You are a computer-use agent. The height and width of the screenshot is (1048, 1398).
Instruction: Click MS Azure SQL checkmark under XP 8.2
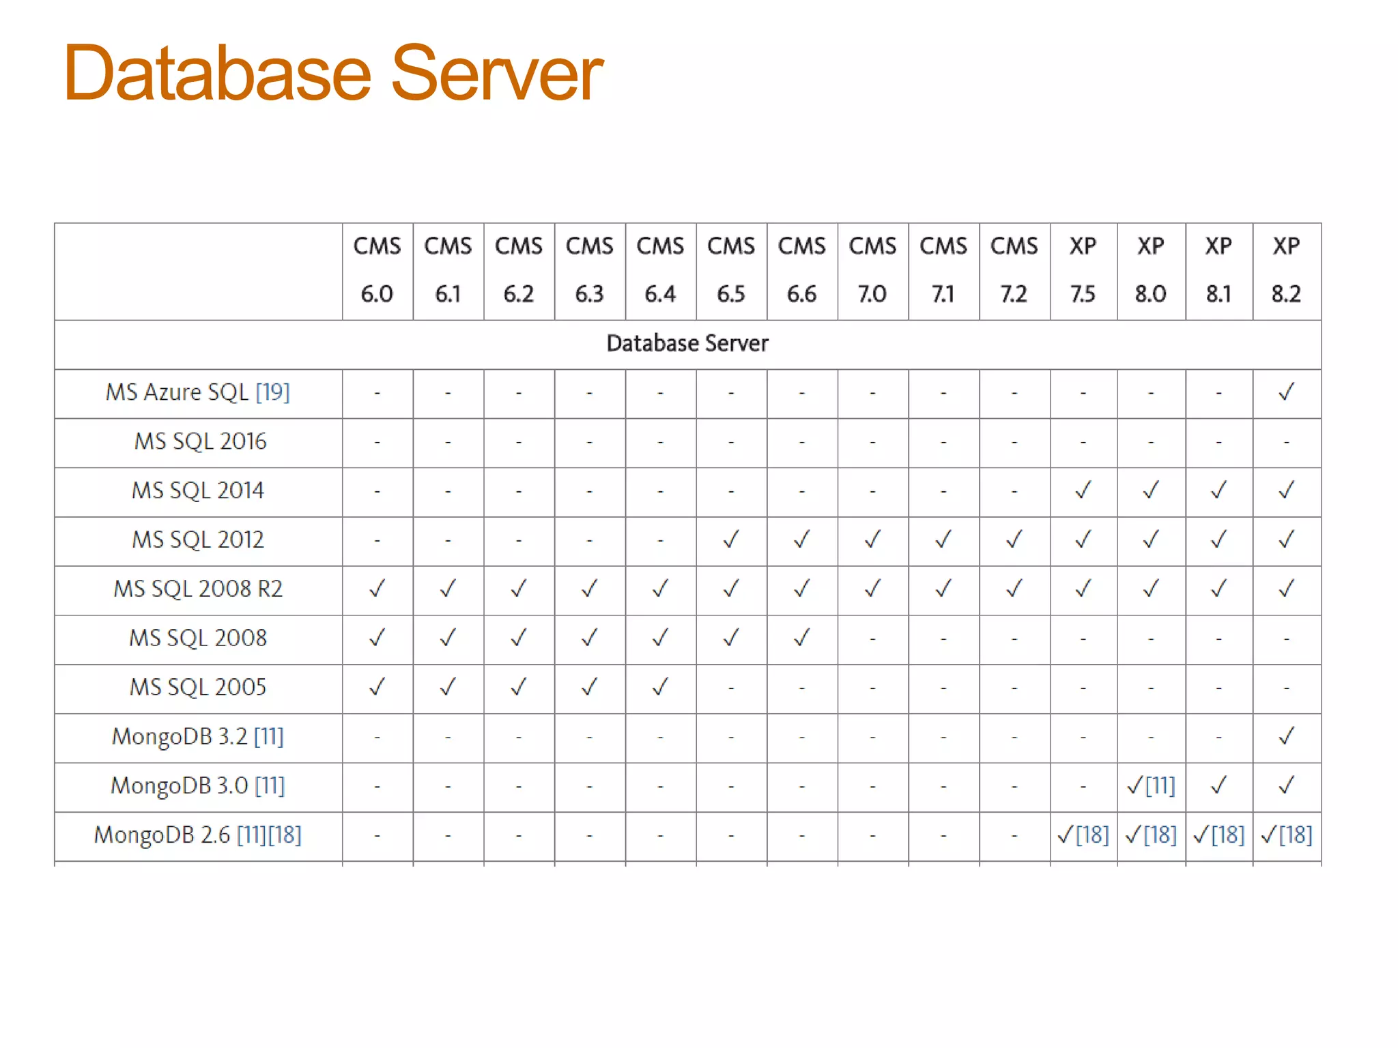[1287, 392]
